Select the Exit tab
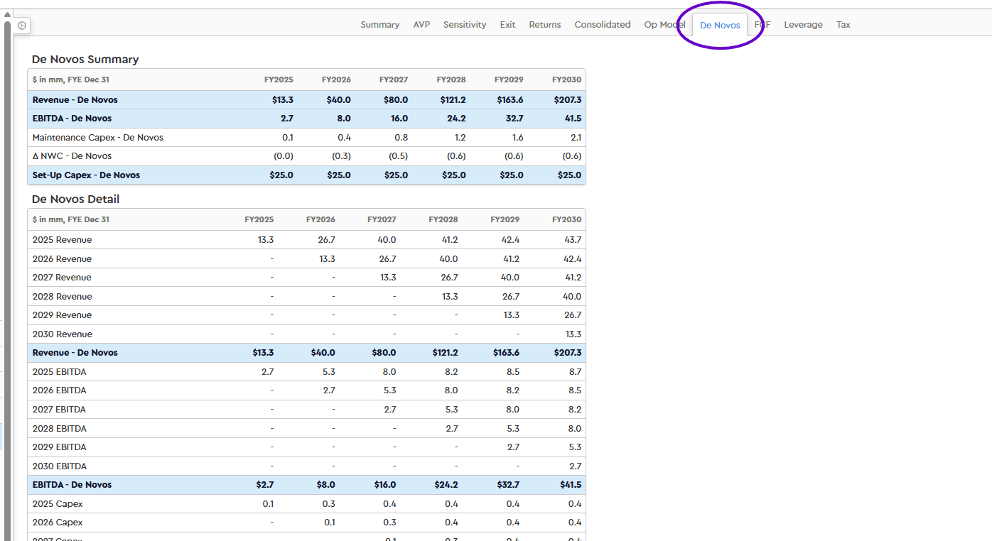 (x=507, y=25)
